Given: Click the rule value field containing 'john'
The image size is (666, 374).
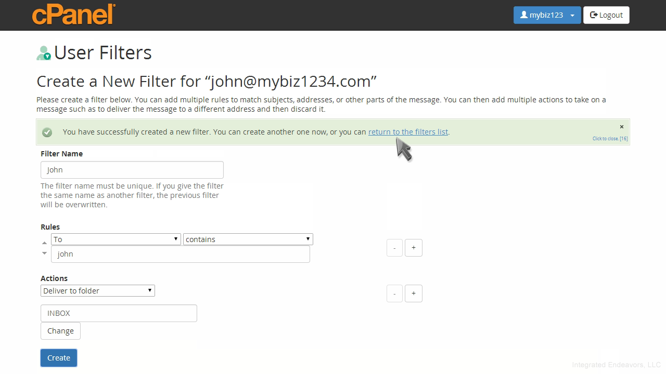Looking at the screenshot, I should pyautogui.click(x=181, y=254).
